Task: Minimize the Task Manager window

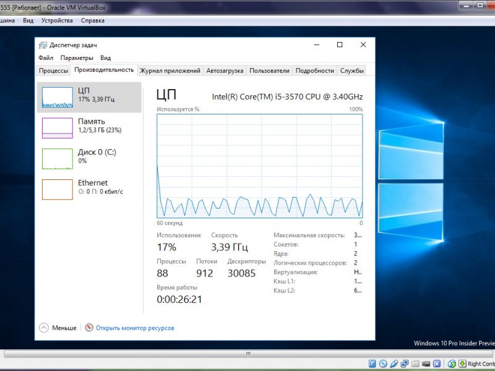Action: pyautogui.click(x=317, y=45)
